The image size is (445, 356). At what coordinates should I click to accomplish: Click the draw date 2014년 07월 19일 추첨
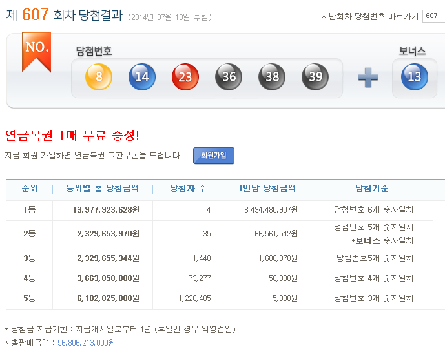[170, 17]
